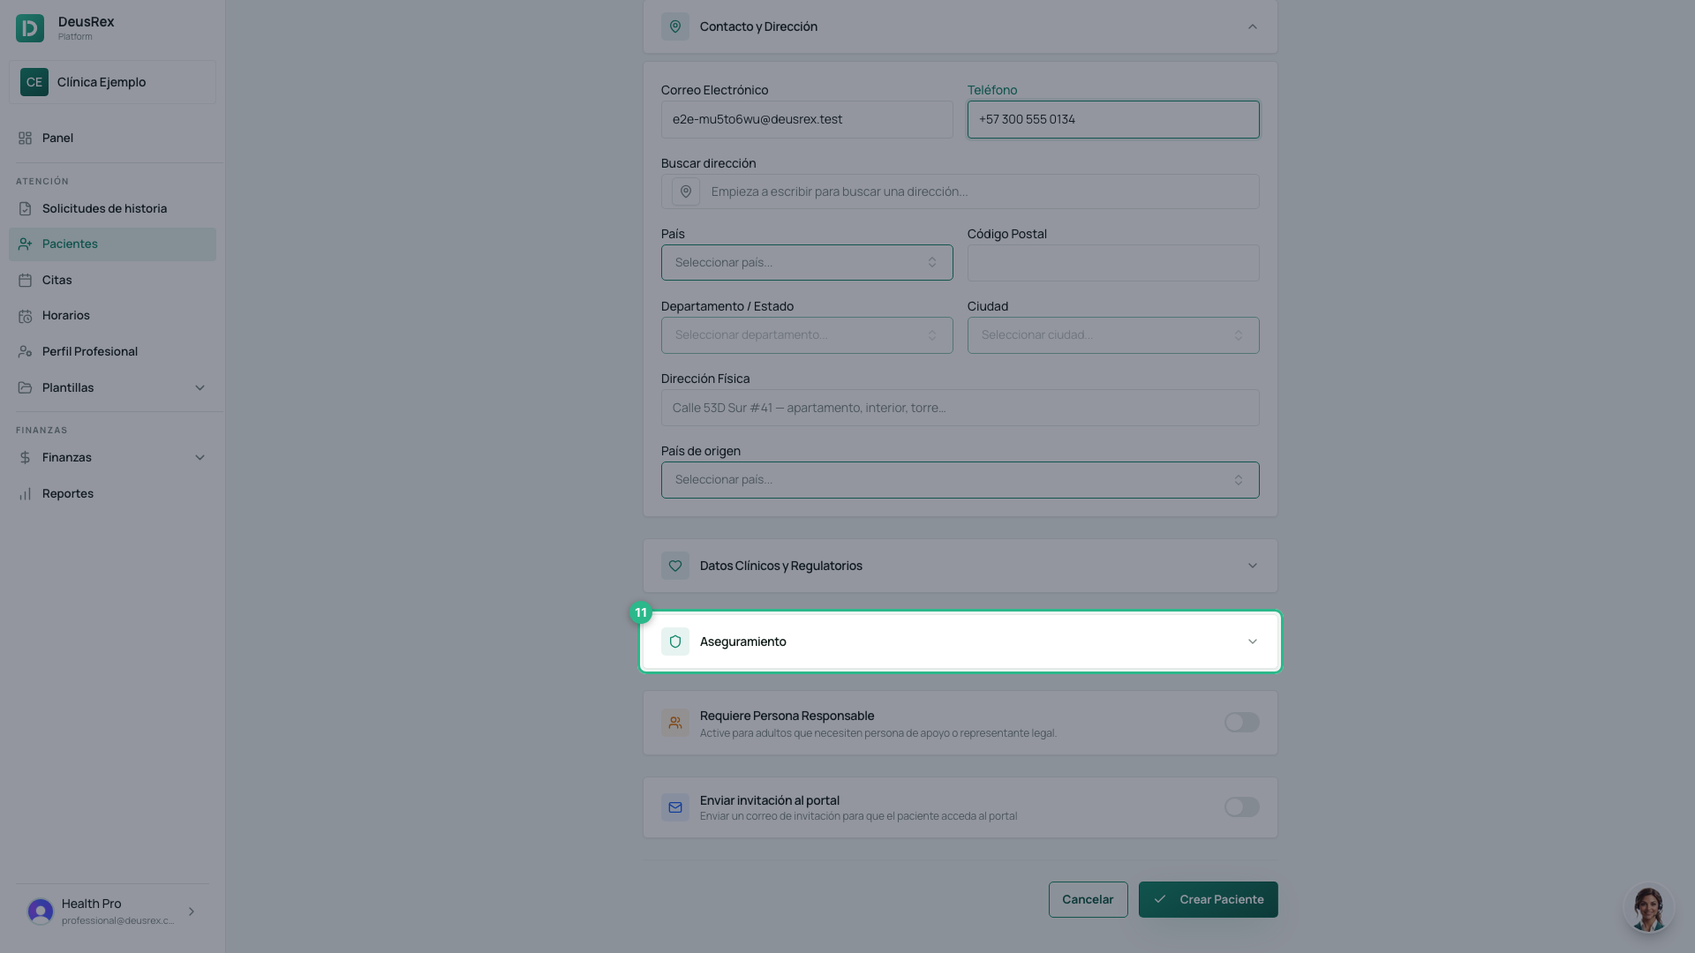Click the heart icon of Datos Clínicos

[x=675, y=566]
